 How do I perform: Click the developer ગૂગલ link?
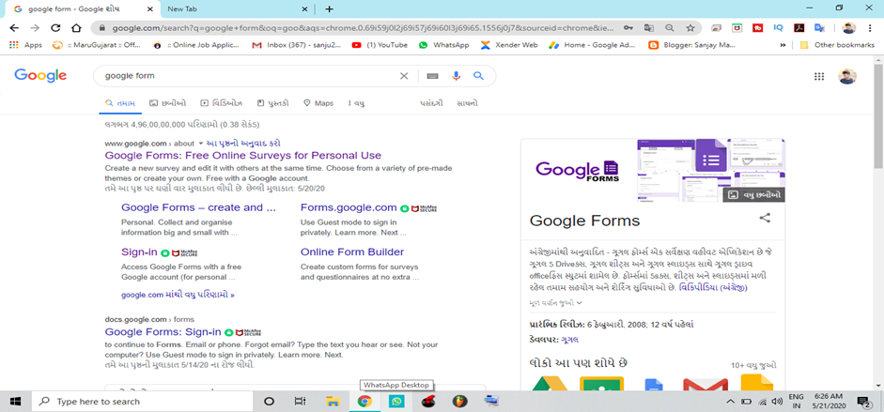click(x=570, y=340)
